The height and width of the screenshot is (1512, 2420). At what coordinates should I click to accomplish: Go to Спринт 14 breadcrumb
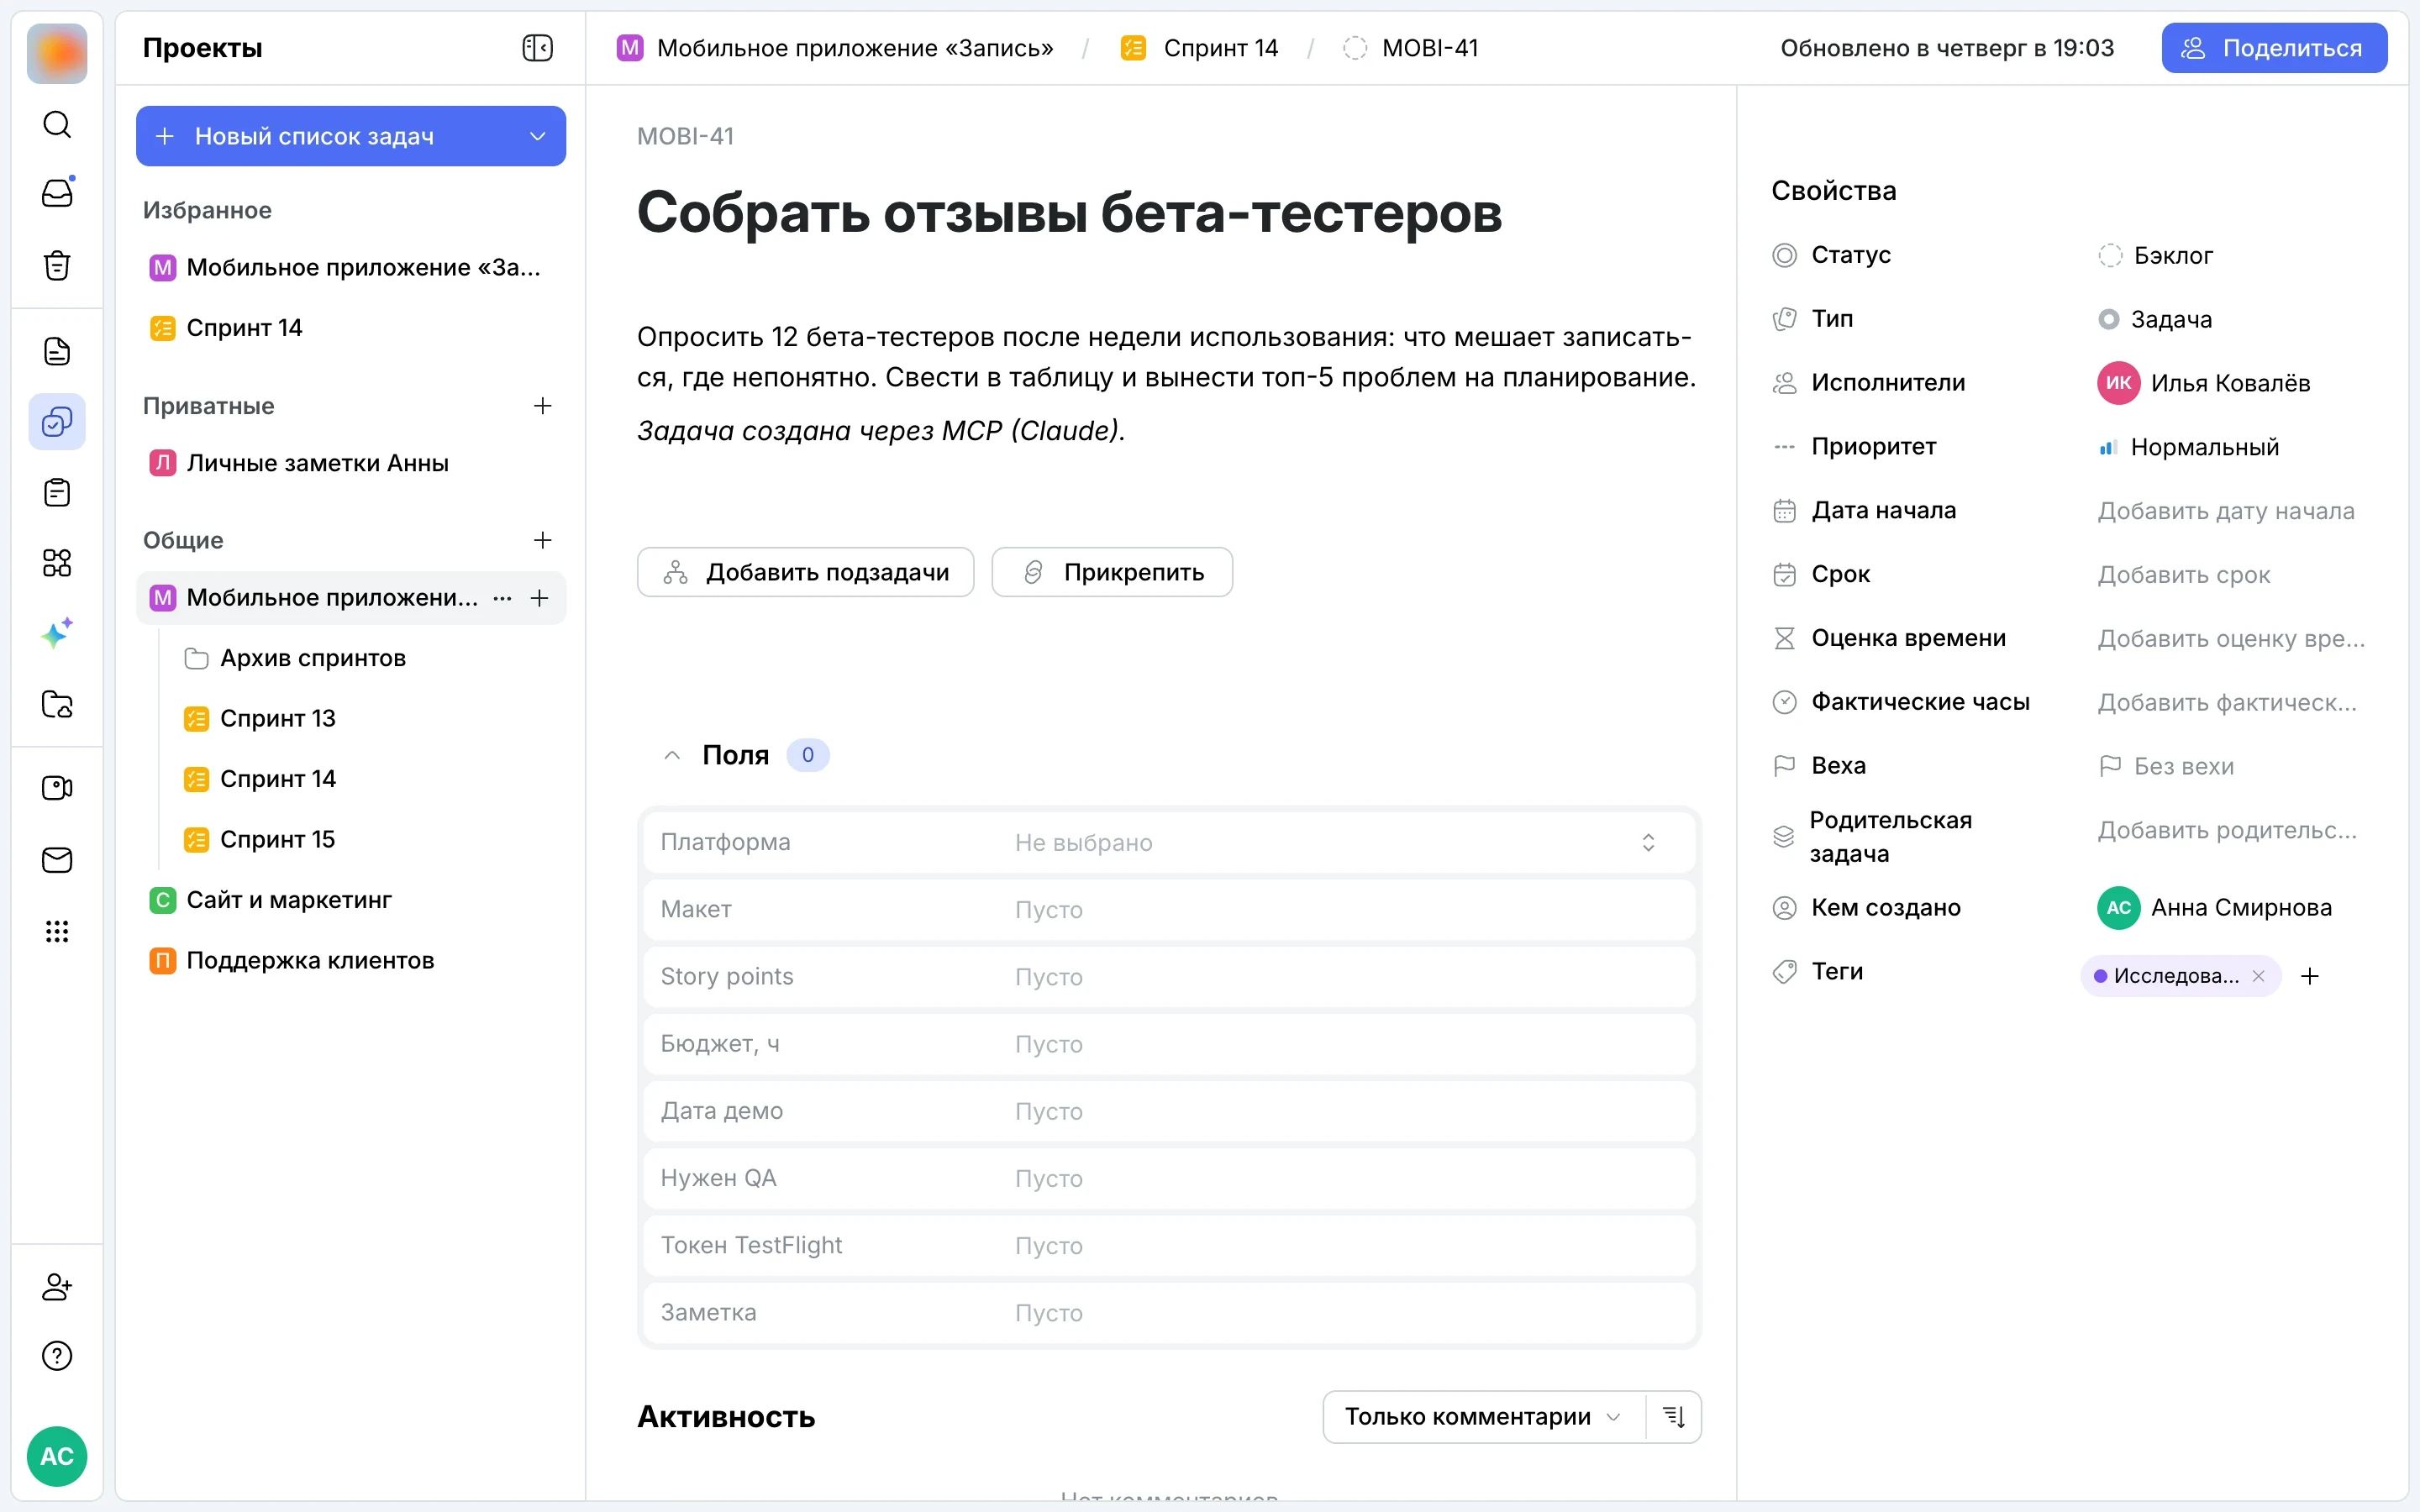click(1199, 48)
